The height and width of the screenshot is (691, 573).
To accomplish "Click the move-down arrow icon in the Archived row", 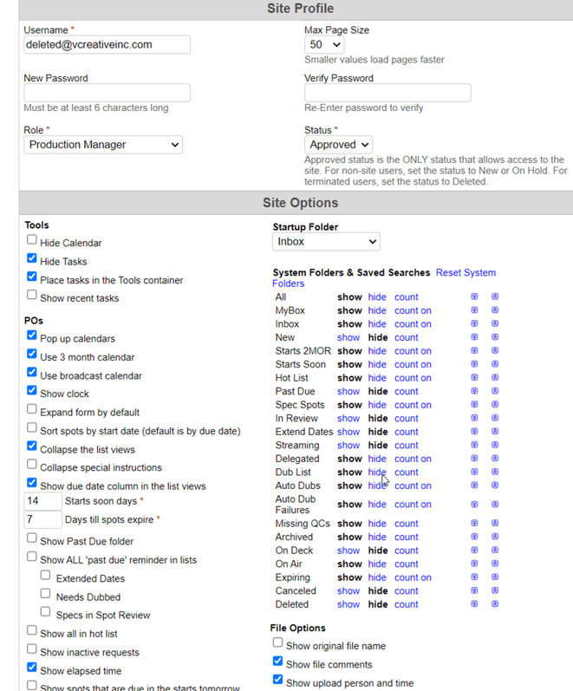I will (x=474, y=537).
